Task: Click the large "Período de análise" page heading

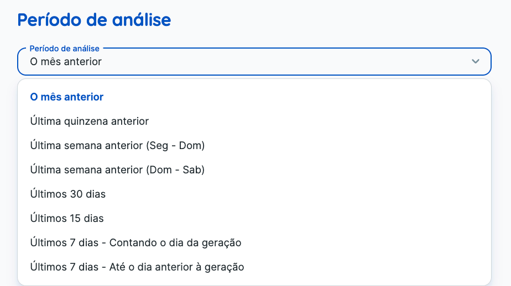Action: point(94,20)
